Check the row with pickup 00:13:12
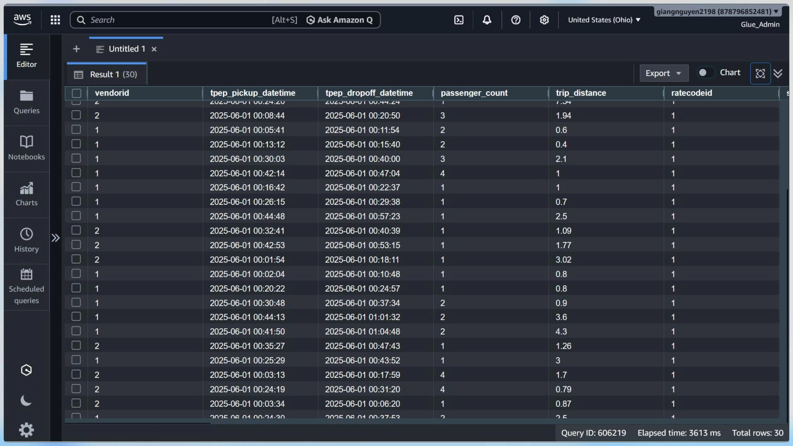Screen dimensions: 793x446 click(x=76, y=144)
